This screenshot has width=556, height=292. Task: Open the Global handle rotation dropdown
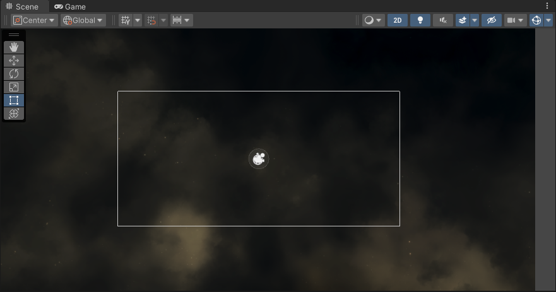[x=83, y=20]
